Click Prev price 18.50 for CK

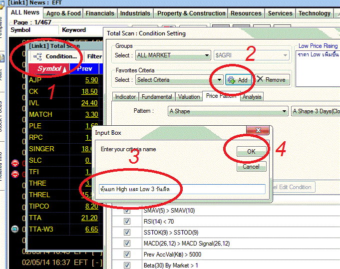click(89, 91)
